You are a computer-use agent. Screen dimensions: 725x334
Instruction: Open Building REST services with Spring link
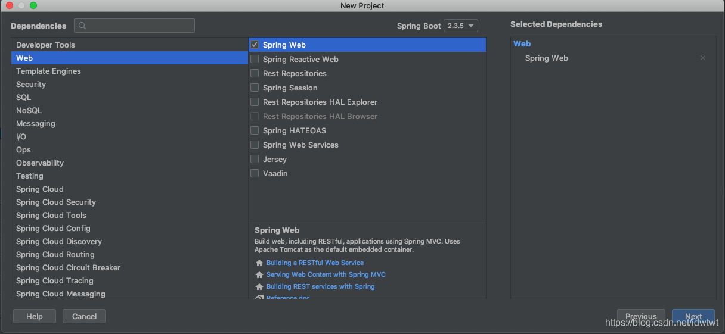point(321,286)
